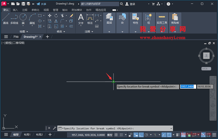The height and width of the screenshot is (139, 218).
Task: Click the Save icon in quick access toolbar
Action: click(23, 4)
